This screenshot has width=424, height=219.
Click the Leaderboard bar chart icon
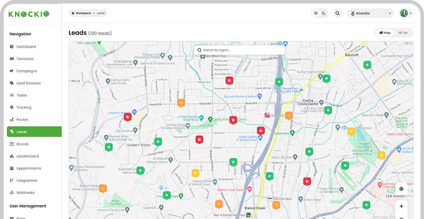12,156
